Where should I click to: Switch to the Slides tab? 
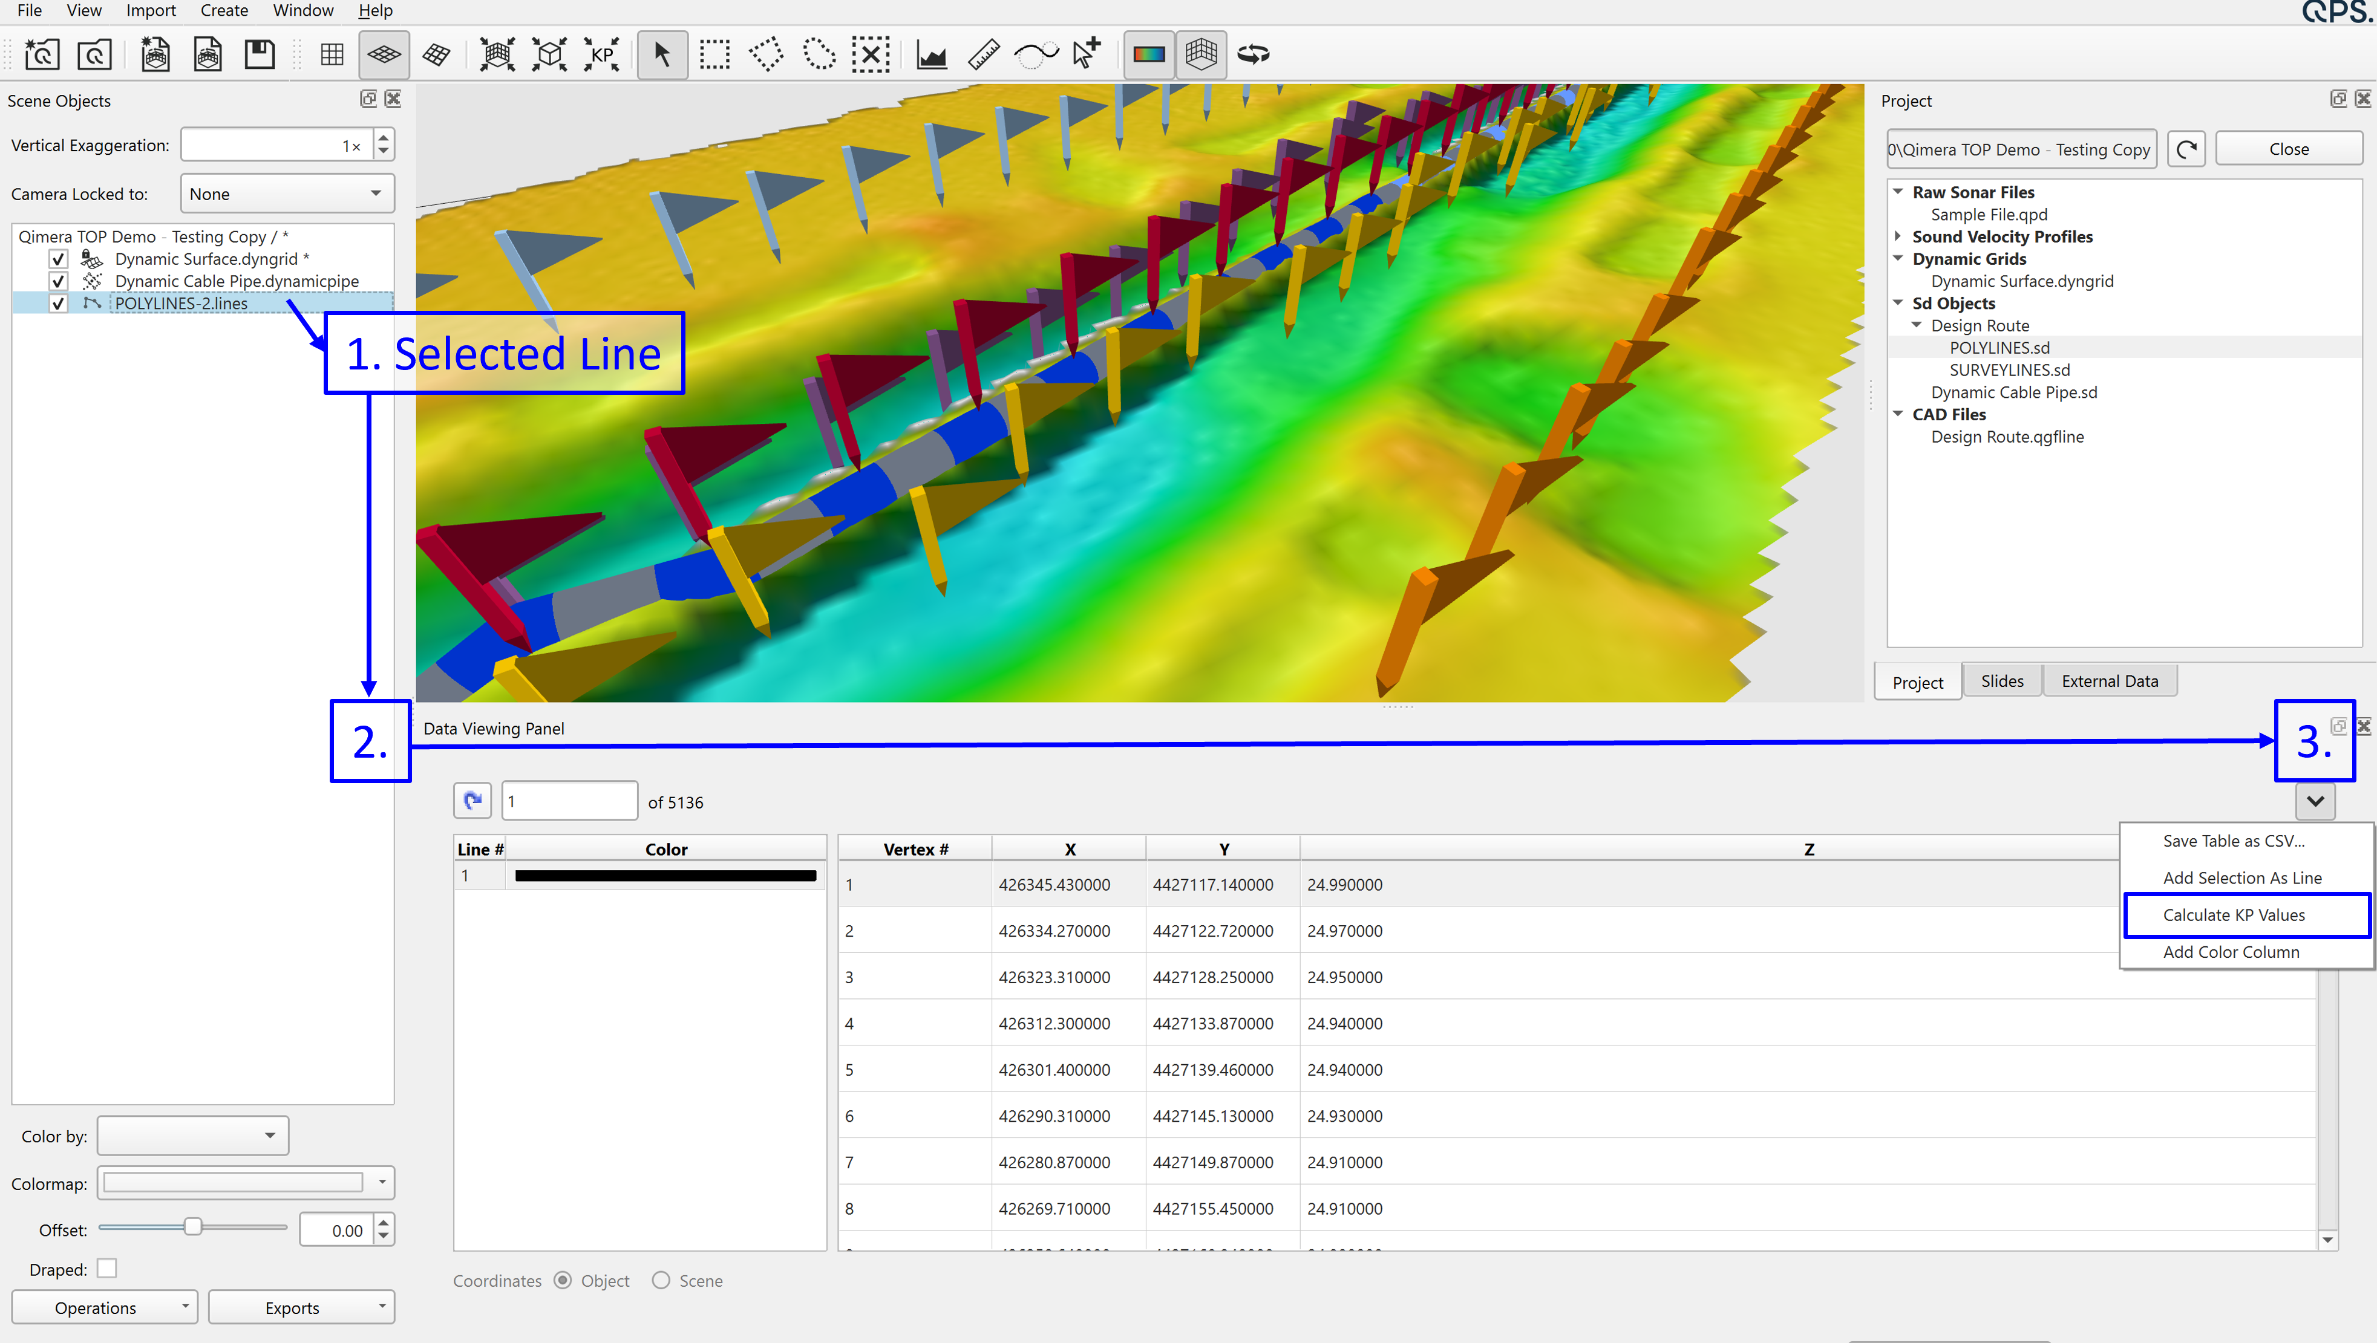(x=2001, y=681)
